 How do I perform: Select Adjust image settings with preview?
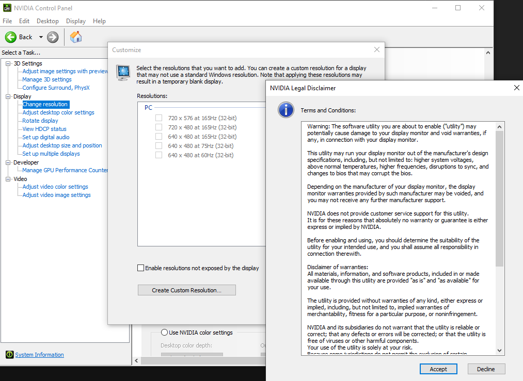tap(65, 71)
